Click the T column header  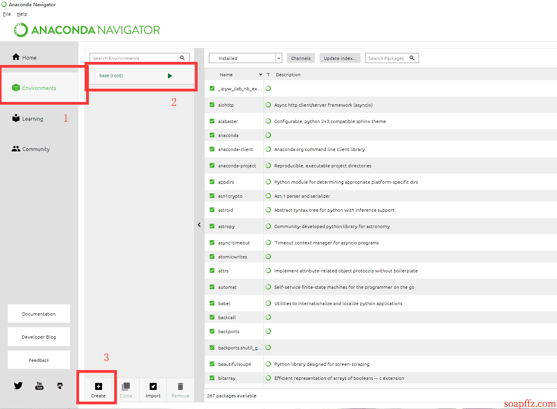click(268, 75)
